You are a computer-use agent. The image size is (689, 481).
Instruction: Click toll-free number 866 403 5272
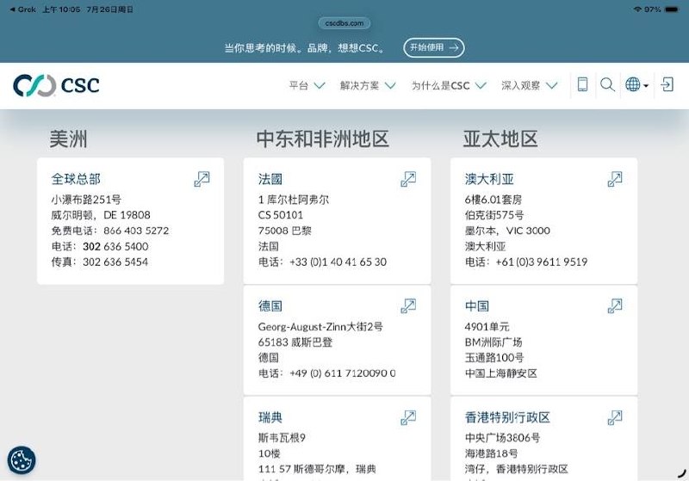pos(136,231)
